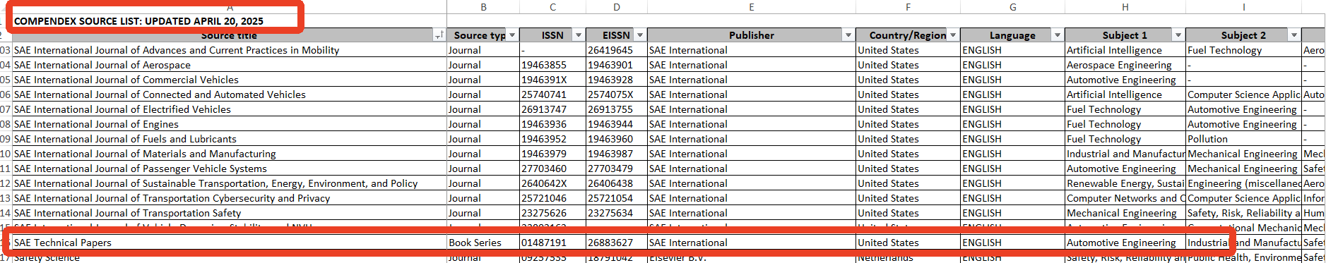Select ISSN cell 19463855
Image resolution: width=1326 pixels, height=263 pixels.
click(x=552, y=65)
